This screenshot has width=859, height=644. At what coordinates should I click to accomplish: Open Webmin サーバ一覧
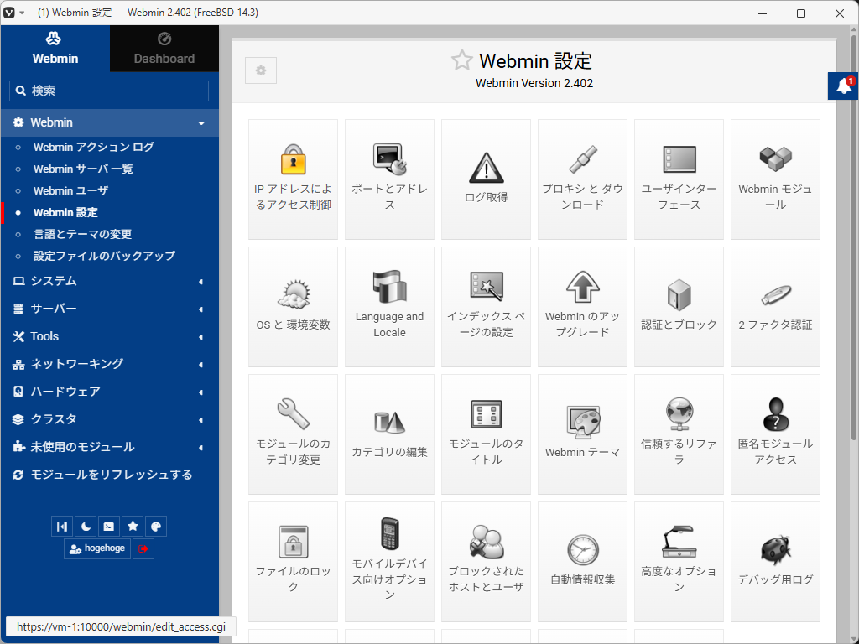(83, 169)
